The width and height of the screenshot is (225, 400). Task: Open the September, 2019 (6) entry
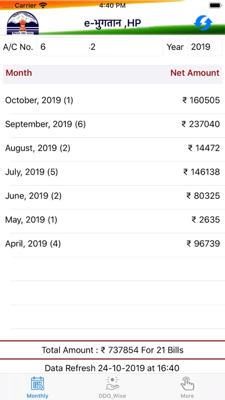click(113, 124)
